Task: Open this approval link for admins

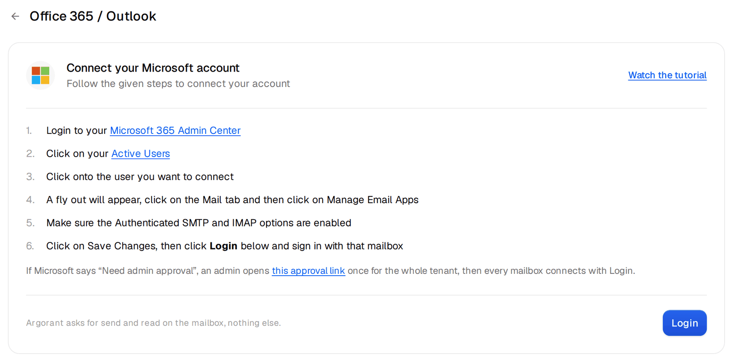Action: [308, 271]
